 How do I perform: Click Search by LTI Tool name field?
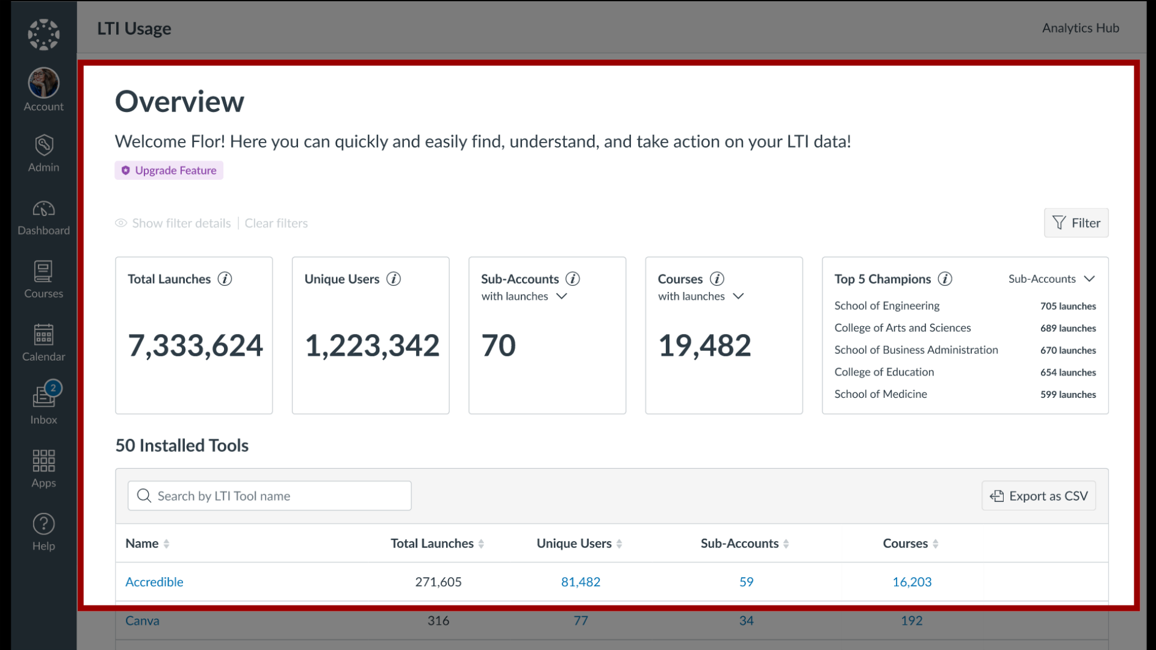coord(269,495)
